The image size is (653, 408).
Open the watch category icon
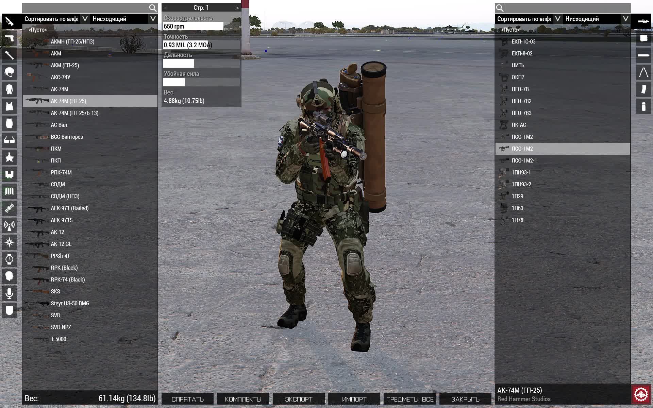click(x=9, y=259)
